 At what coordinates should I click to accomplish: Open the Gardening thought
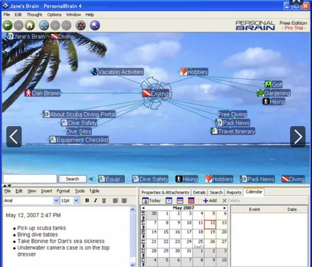(274, 93)
